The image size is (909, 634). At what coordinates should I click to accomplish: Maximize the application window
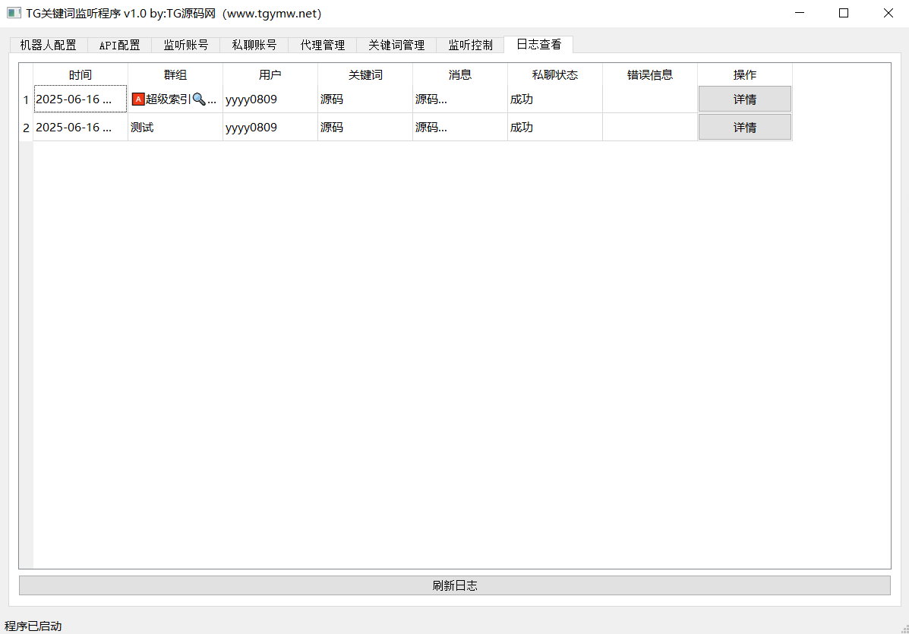pyautogui.click(x=844, y=13)
